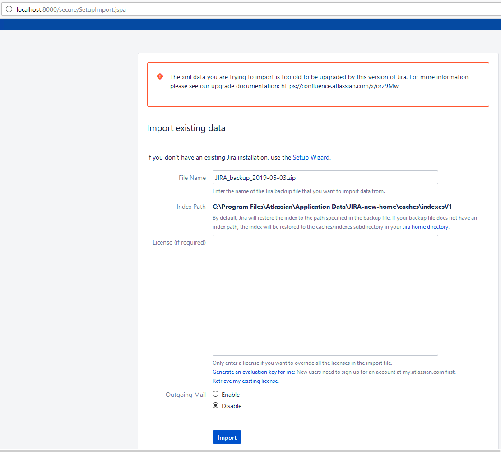The height and width of the screenshot is (452, 501).
Task: Open Retrieve my existing license link
Action: click(x=246, y=381)
